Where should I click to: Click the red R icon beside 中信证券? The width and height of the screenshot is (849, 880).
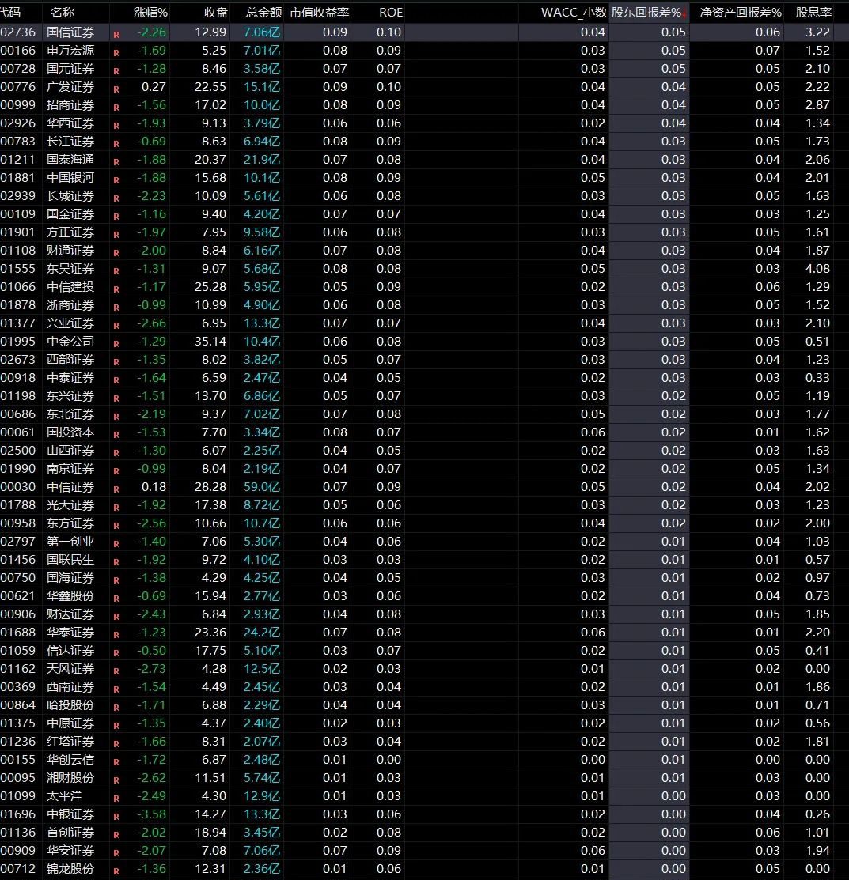click(x=116, y=489)
